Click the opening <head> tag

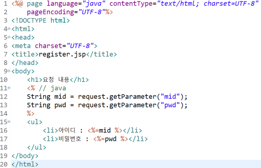23,37
